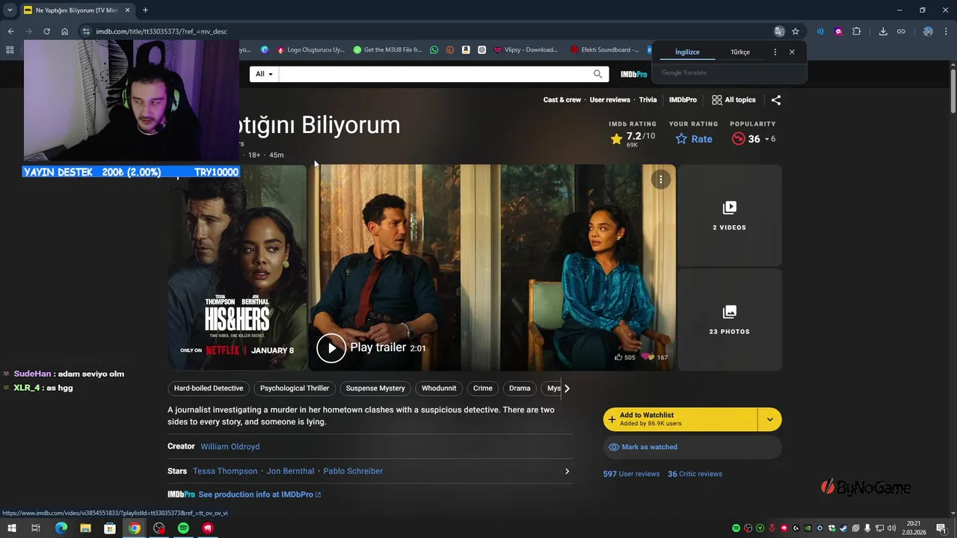Open a new browser tab
The height and width of the screenshot is (538, 957).
[x=145, y=10]
